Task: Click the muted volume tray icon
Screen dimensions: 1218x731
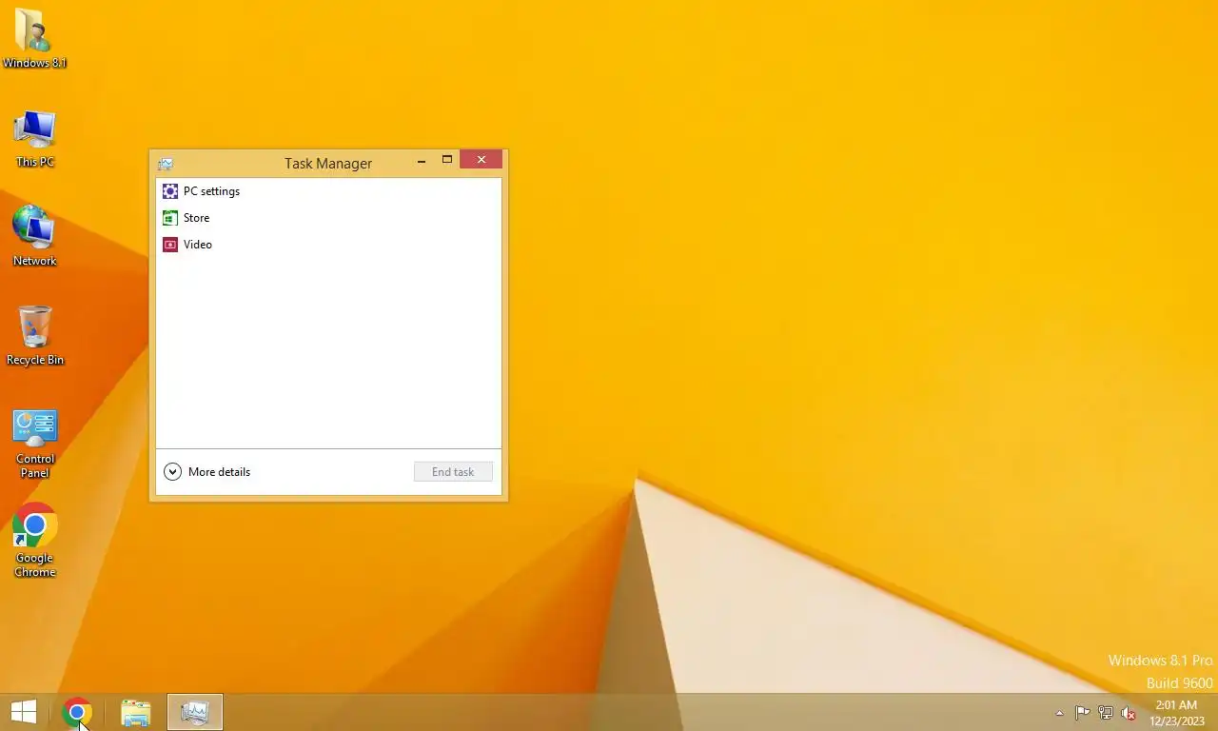Action: click(x=1129, y=713)
